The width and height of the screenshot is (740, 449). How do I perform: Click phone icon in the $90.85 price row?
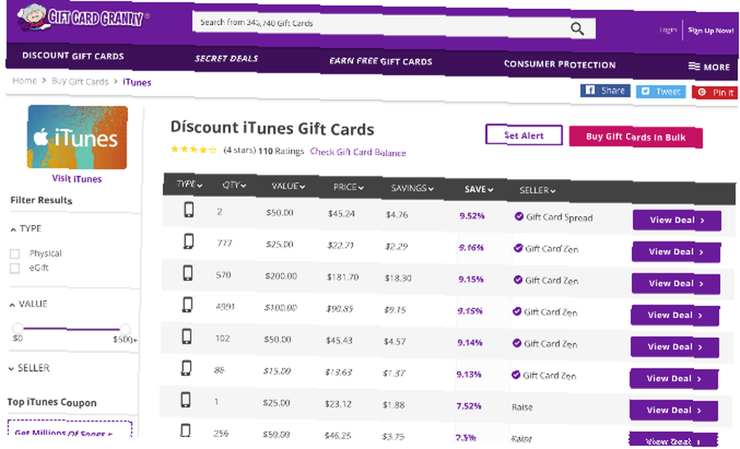pyautogui.click(x=187, y=304)
